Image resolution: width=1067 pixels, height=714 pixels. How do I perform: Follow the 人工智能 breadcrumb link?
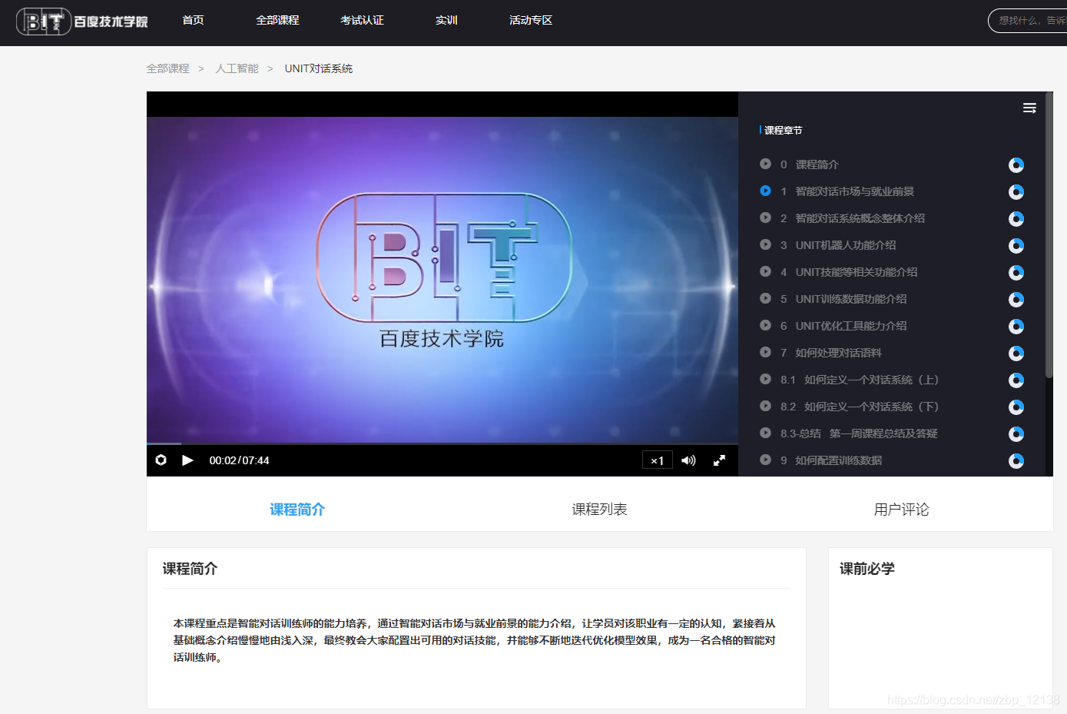[x=237, y=68]
